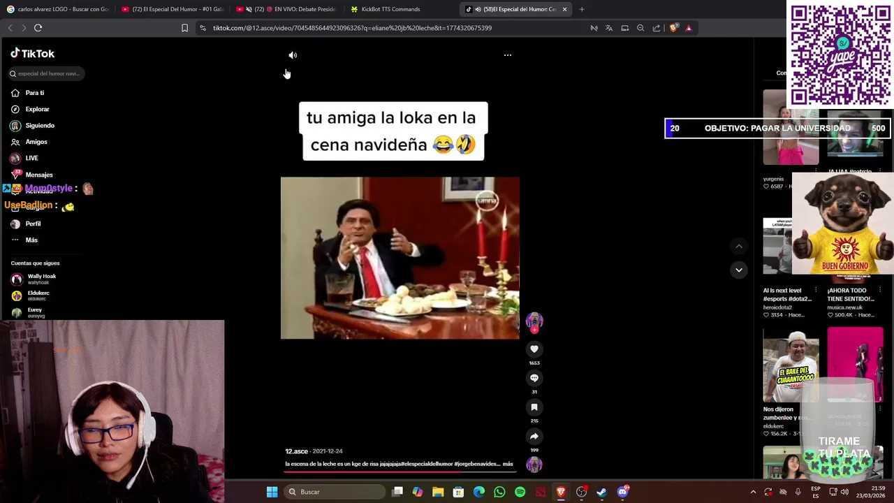The height and width of the screenshot is (503, 894).
Task: Click the #jorgebenavides hashtag in description
Action: click(x=477, y=464)
